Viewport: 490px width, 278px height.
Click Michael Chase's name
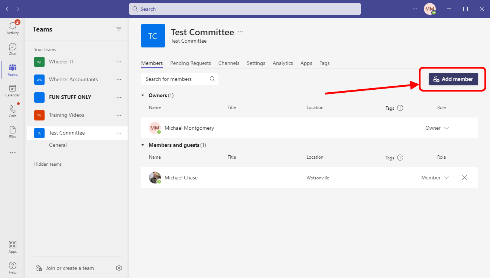point(181,178)
